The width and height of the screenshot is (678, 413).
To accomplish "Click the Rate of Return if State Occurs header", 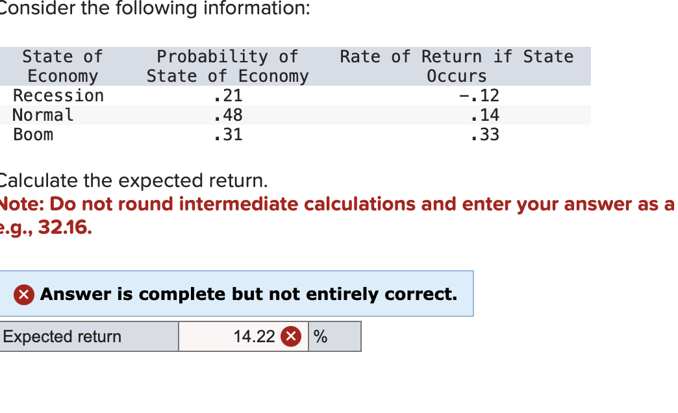I will point(457,66).
